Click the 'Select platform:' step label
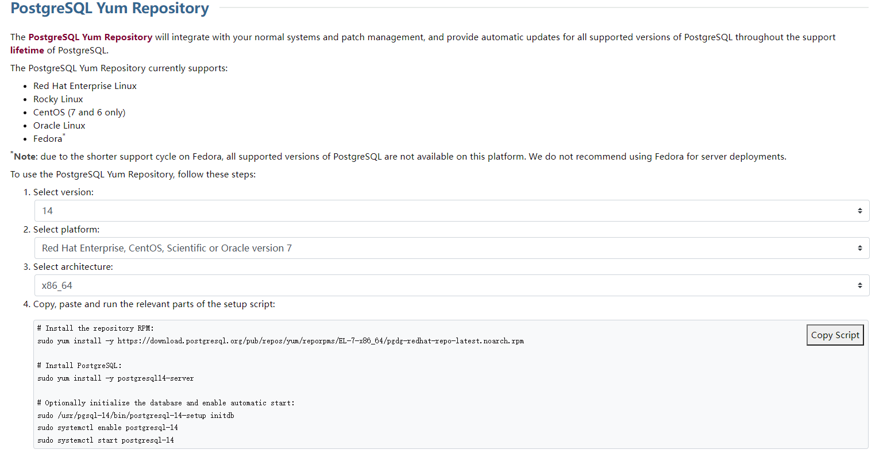 tap(66, 229)
